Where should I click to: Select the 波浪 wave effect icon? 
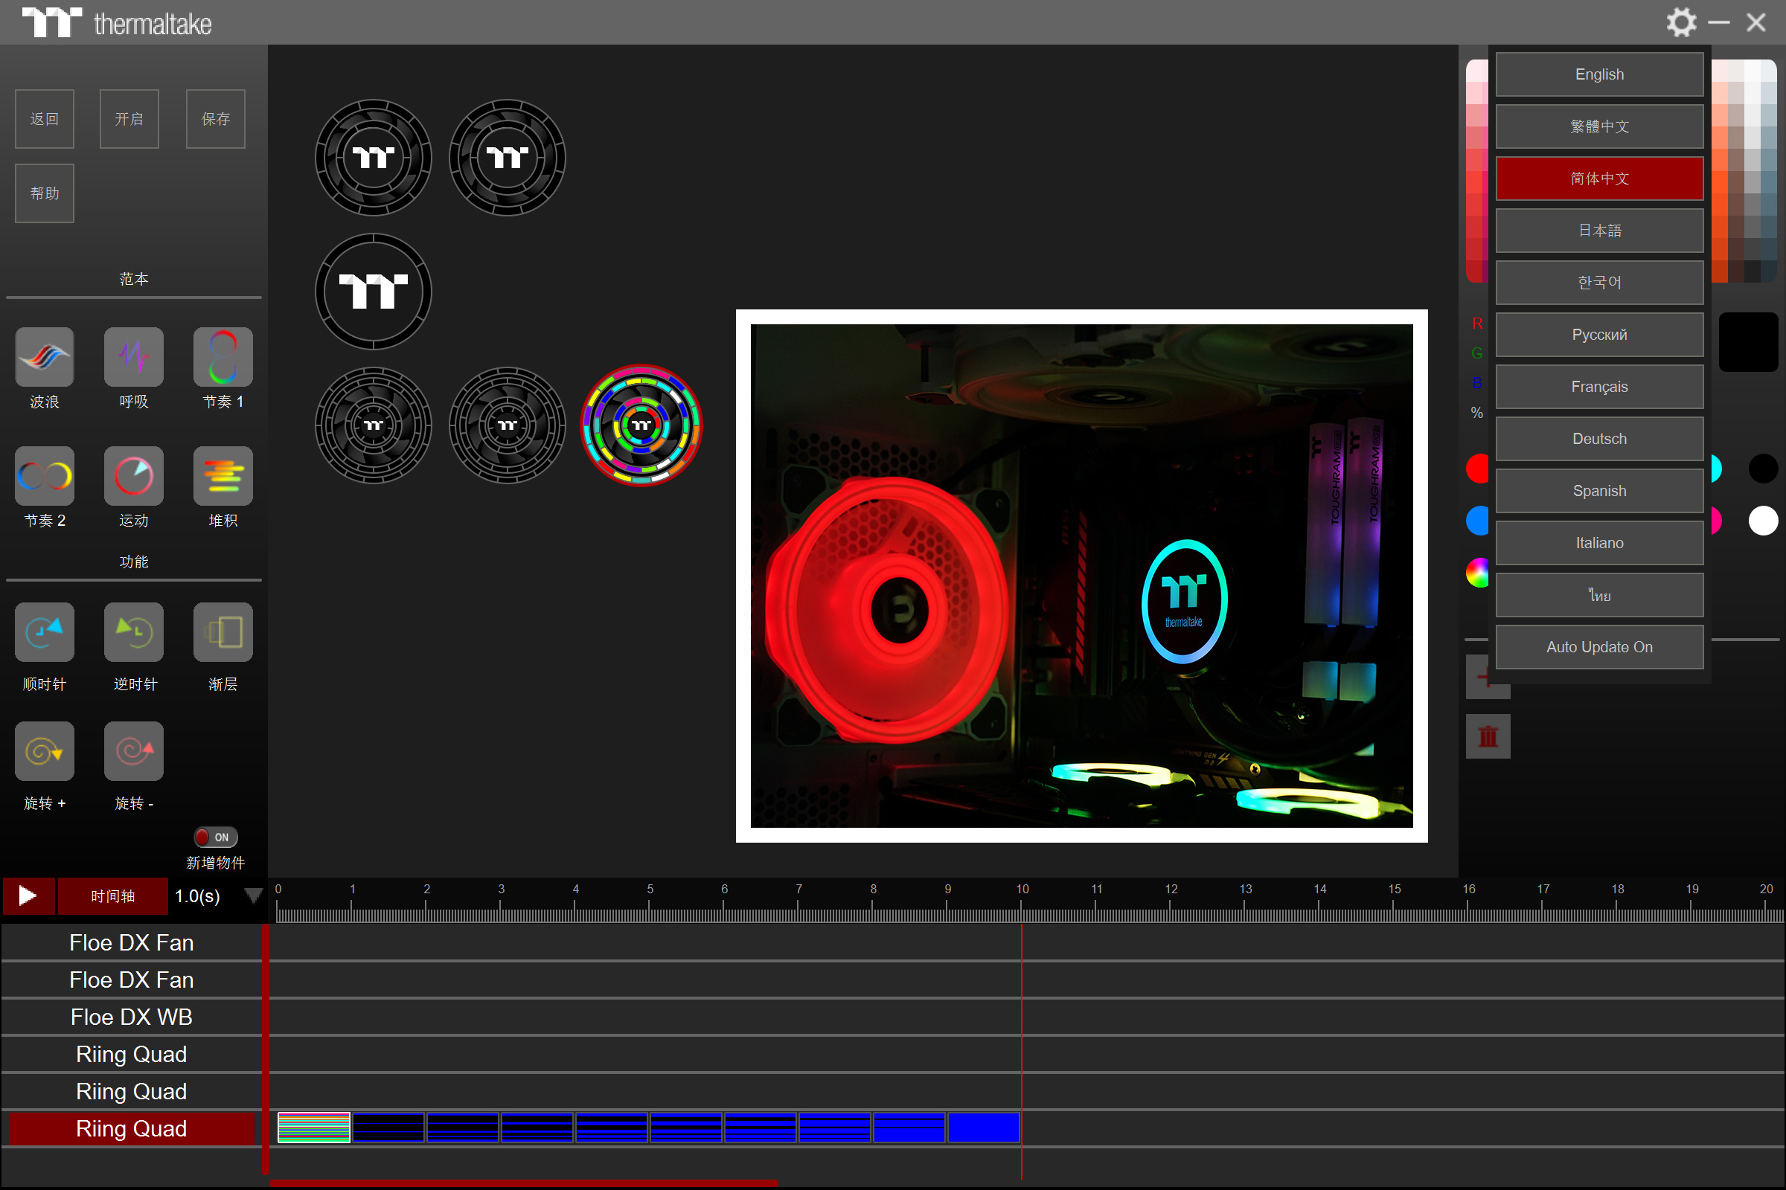[44, 357]
